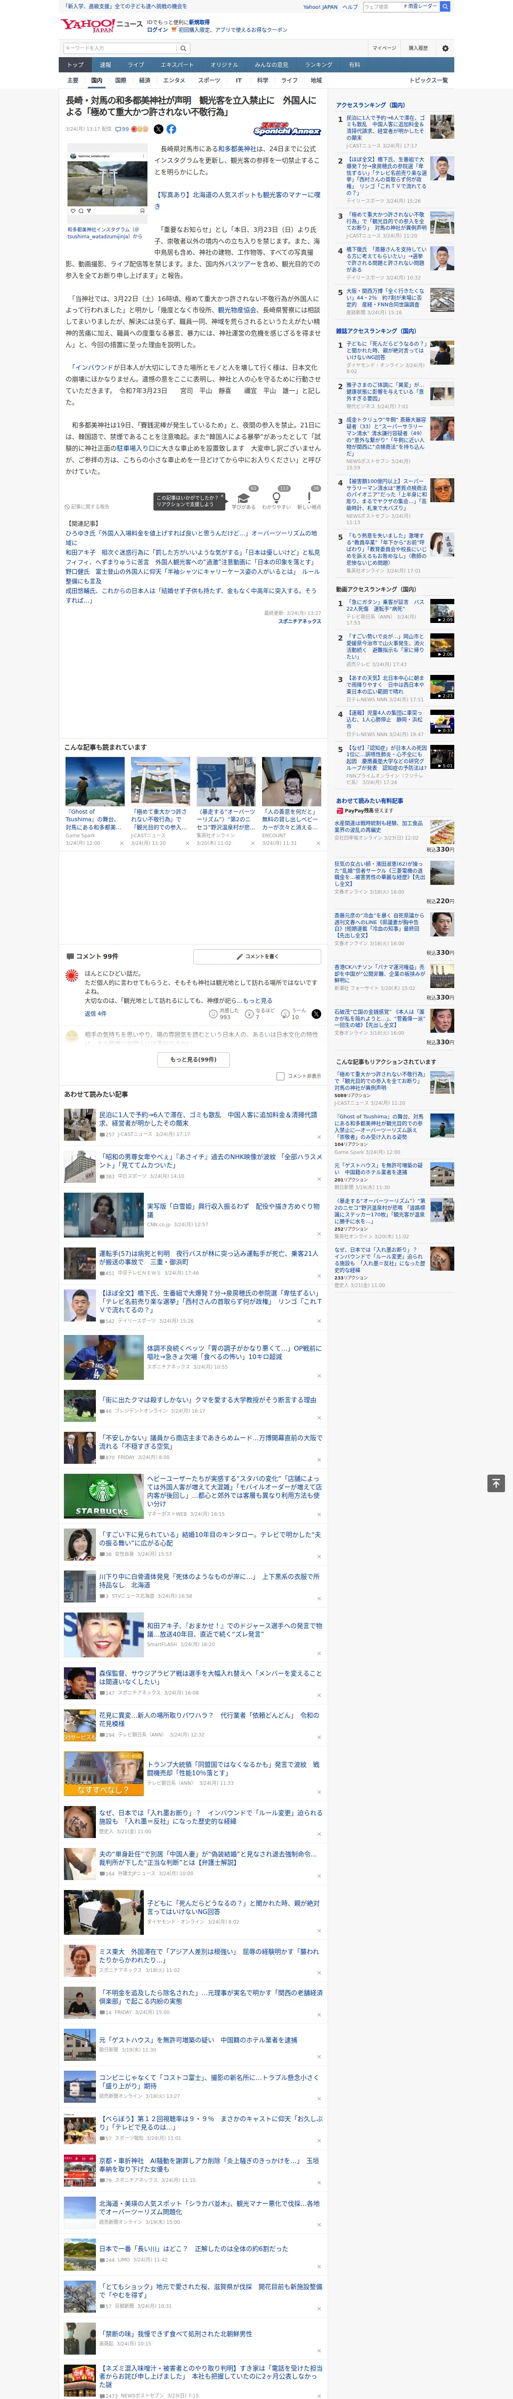Open the エンタメ category
Image resolution: width=513 pixels, height=2399 pixels.
[174, 80]
